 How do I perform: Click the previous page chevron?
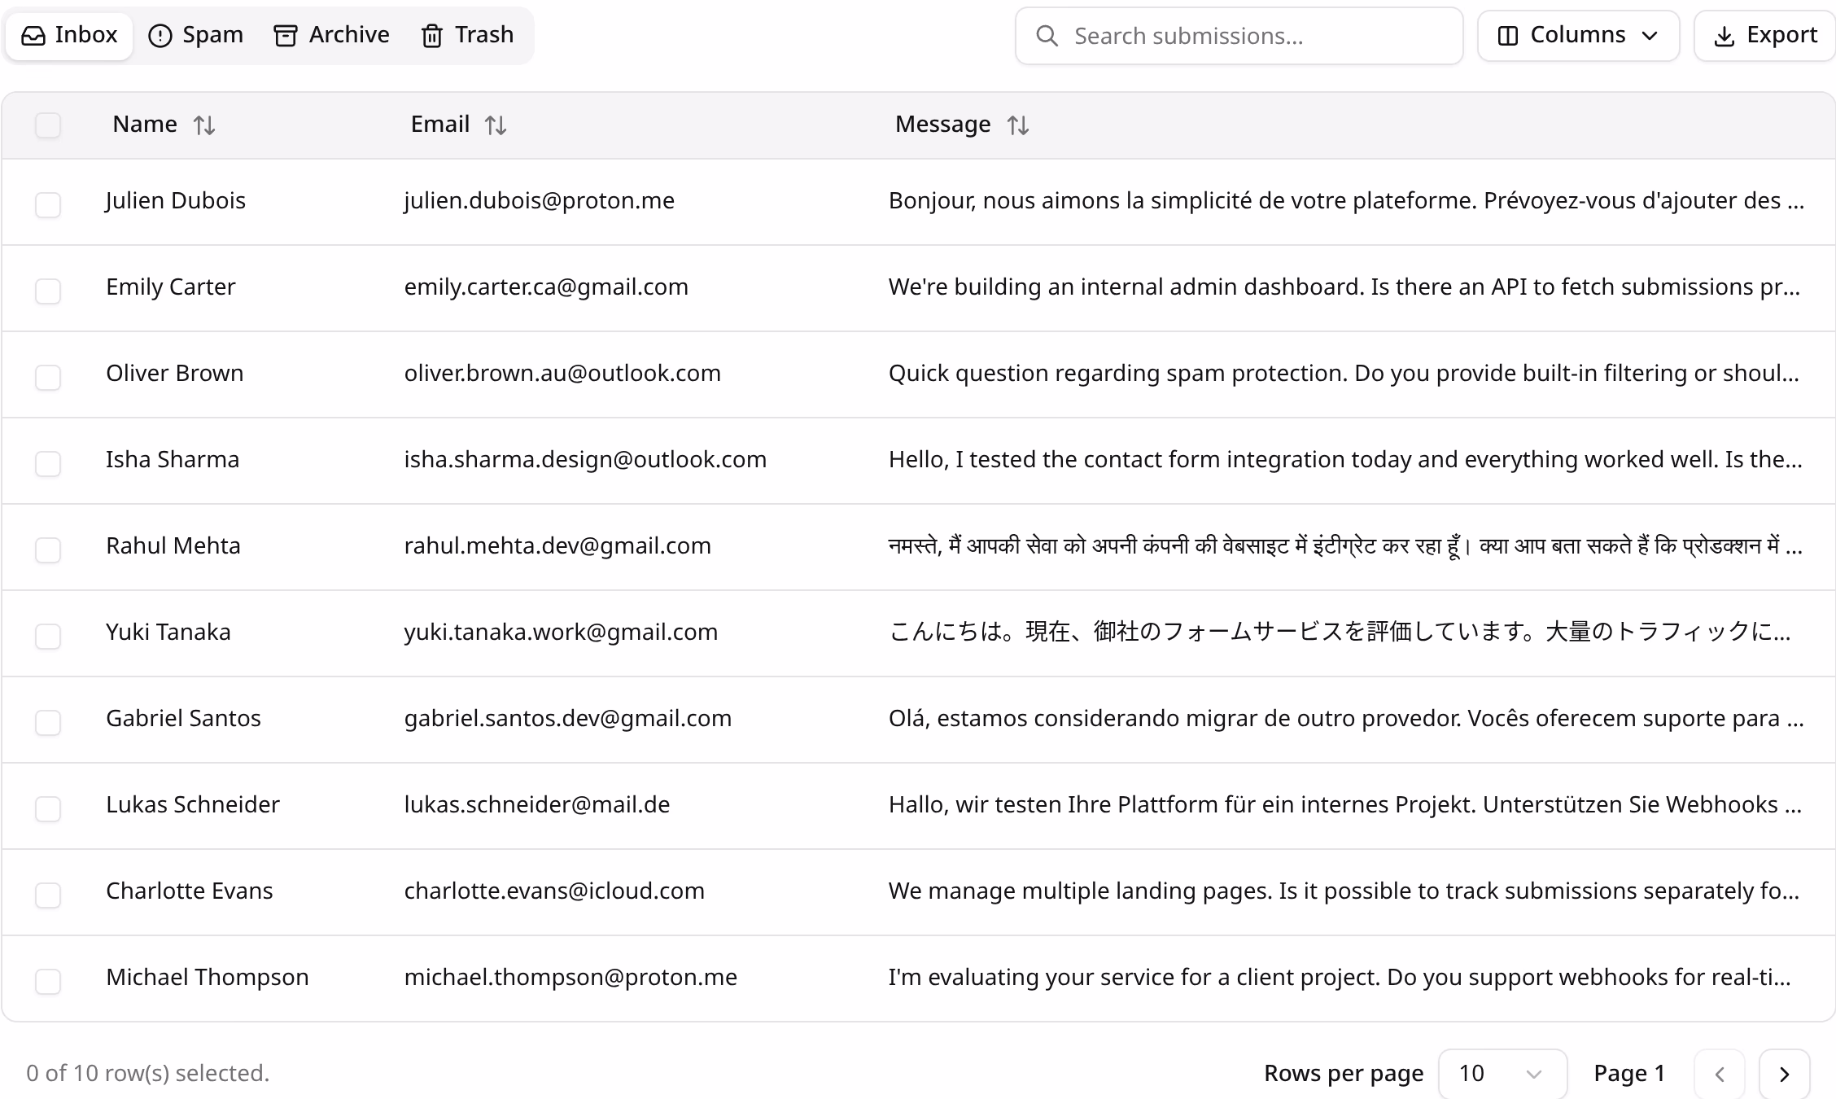tap(1719, 1073)
